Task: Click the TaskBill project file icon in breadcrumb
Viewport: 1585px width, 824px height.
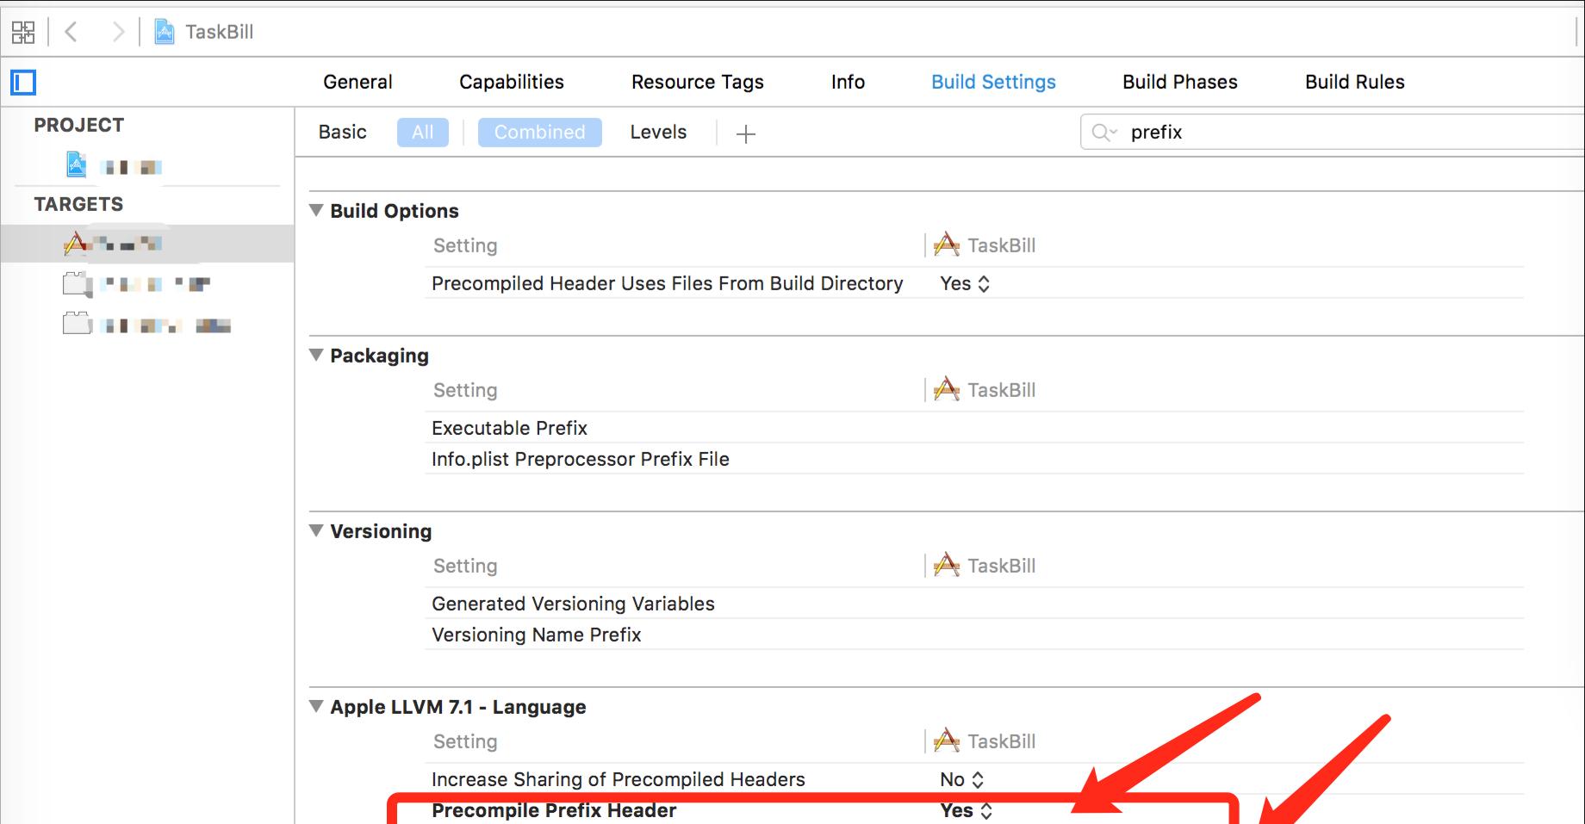Action: pos(164,32)
